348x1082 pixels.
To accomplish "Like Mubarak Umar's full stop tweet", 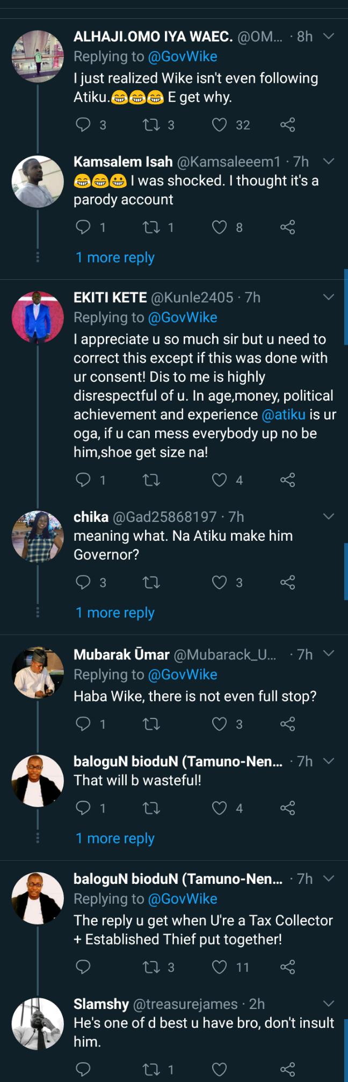I will [219, 724].
